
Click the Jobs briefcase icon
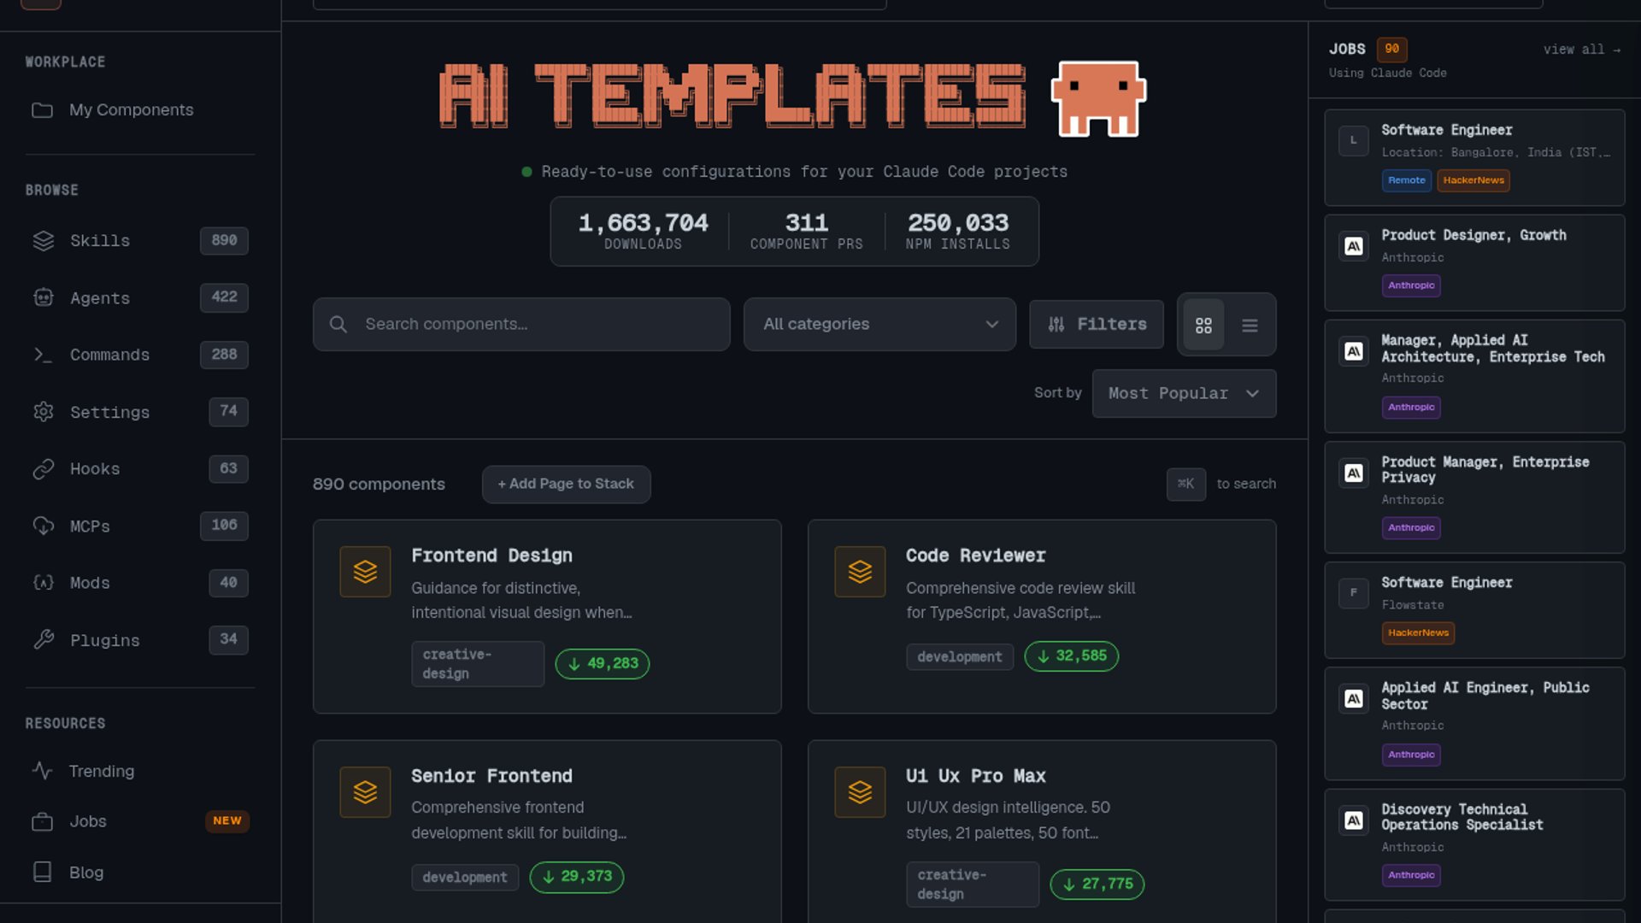pyautogui.click(x=42, y=821)
